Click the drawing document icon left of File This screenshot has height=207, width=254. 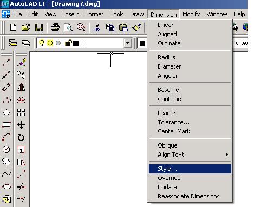click(6, 14)
